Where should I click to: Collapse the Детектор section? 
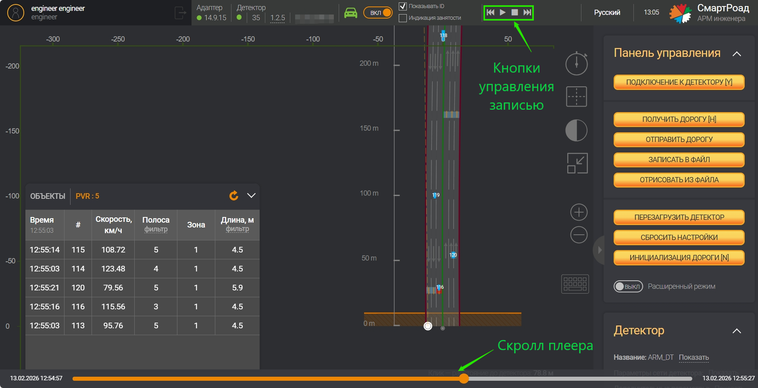pos(736,331)
